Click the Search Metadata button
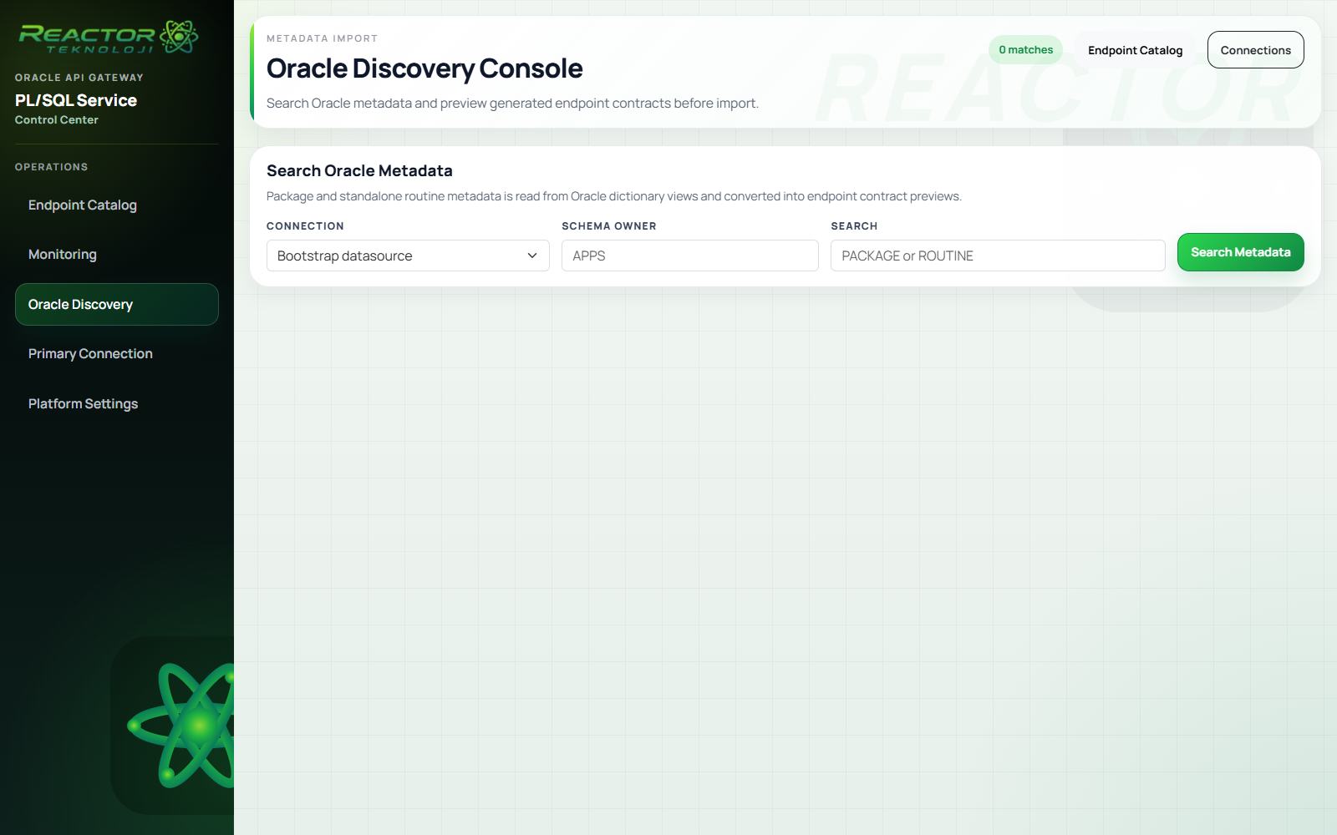Screen dimensions: 1337x835 pyautogui.click(x=1240, y=252)
